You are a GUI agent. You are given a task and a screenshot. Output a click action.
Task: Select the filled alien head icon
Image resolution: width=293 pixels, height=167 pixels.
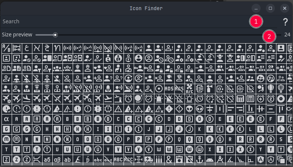[189, 109]
